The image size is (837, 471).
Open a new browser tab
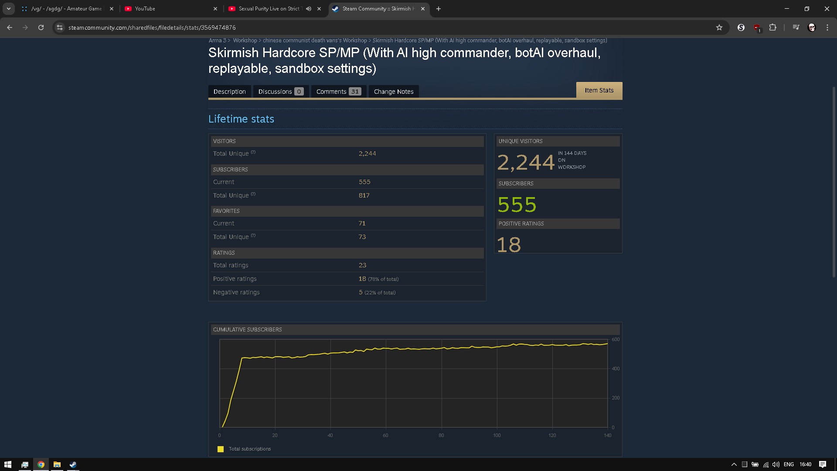439,9
